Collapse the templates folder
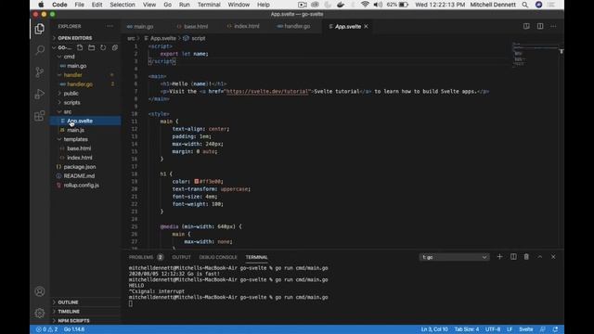The width and height of the screenshot is (594, 334). [75, 139]
